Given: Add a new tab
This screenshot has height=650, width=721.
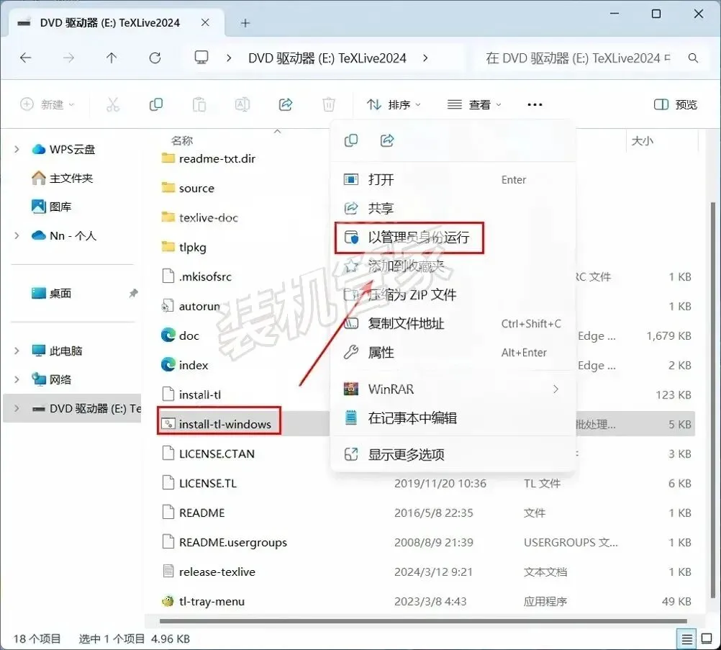Looking at the screenshot, I should pos(245,23).
